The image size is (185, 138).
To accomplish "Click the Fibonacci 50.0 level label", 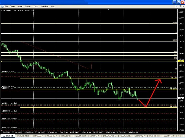I will pos(176,54).
